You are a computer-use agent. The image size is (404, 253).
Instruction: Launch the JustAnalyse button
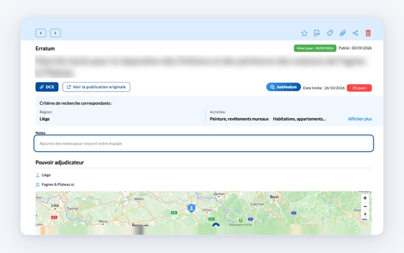tap(283, 87)
